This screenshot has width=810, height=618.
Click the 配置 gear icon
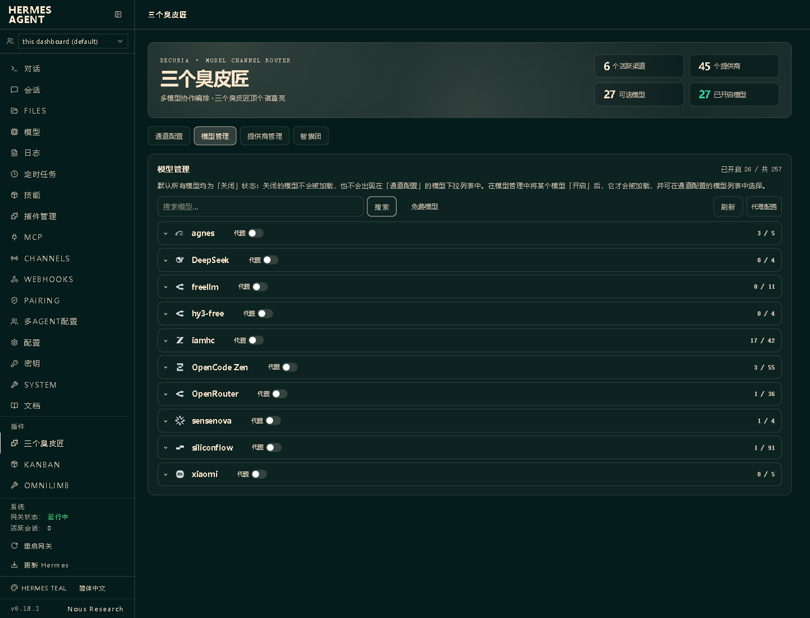click(x=15, y=343)
